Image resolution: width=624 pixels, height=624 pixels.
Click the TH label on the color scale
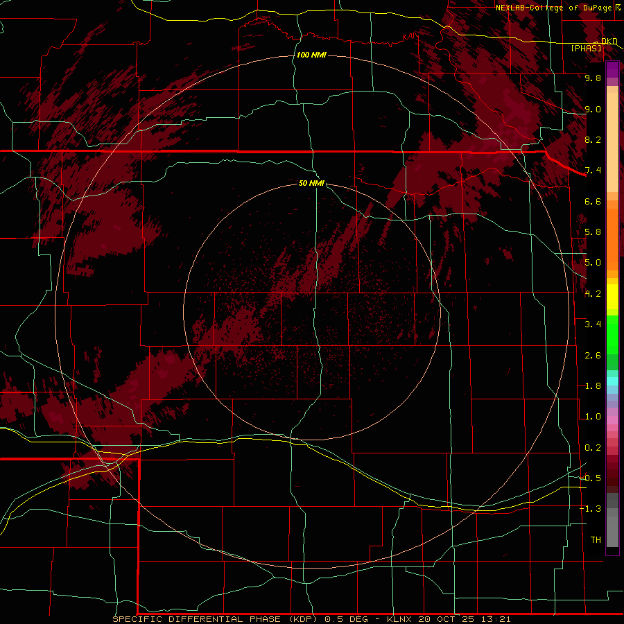pyautogui.click(x=596, y=540)
